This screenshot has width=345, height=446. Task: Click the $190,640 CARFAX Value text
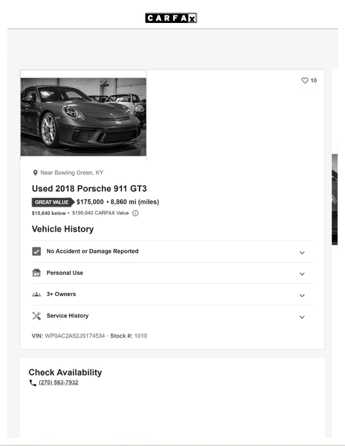101,213
